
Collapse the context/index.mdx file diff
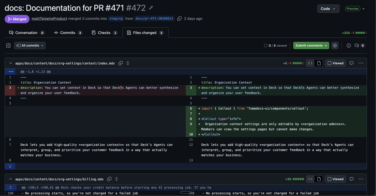coord(10,63)
